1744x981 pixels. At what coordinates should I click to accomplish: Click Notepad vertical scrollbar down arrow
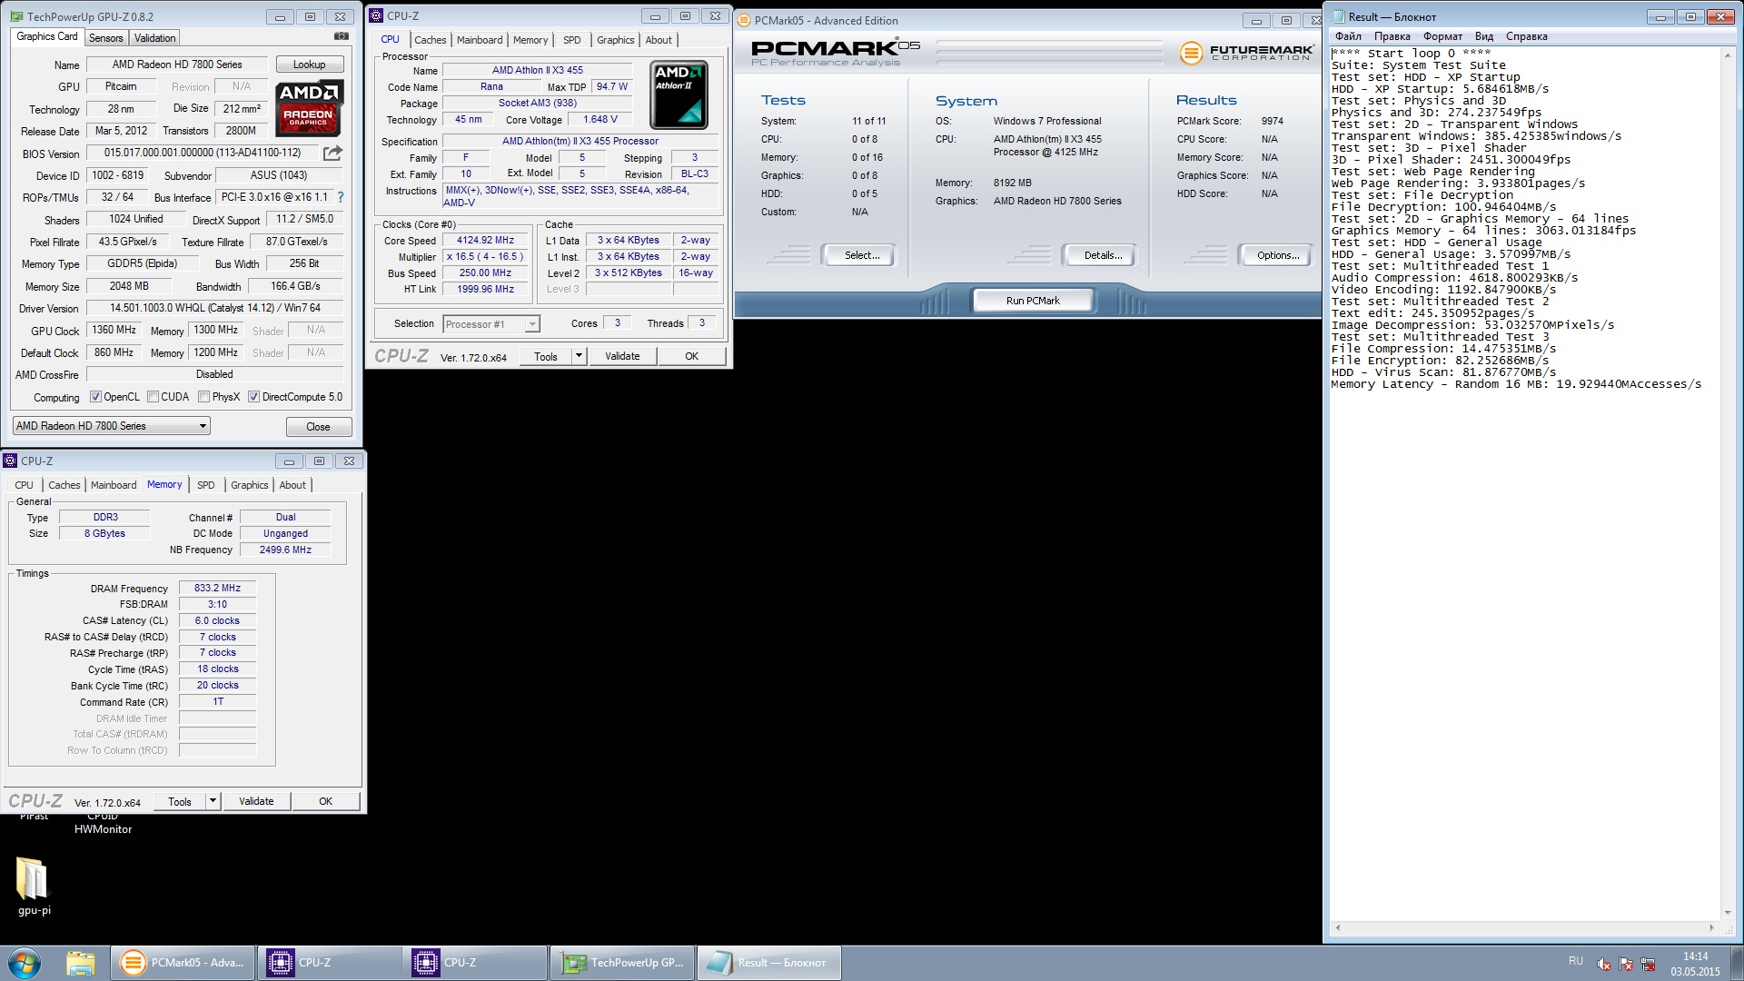click(x=1727, y=913)
